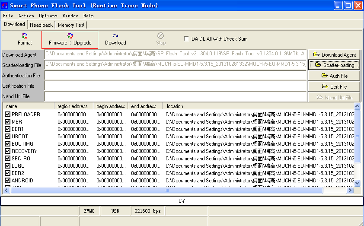The width and height of the screenshot is (364, 226).
Task: Select the SEC_RO row begin address
Action: (x=111, y=159)
